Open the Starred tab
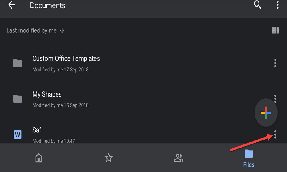The width and height of the screenshot is (287, 172). 109,158
